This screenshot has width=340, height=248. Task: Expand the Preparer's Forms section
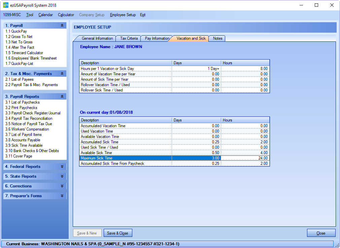click(62, 196)
